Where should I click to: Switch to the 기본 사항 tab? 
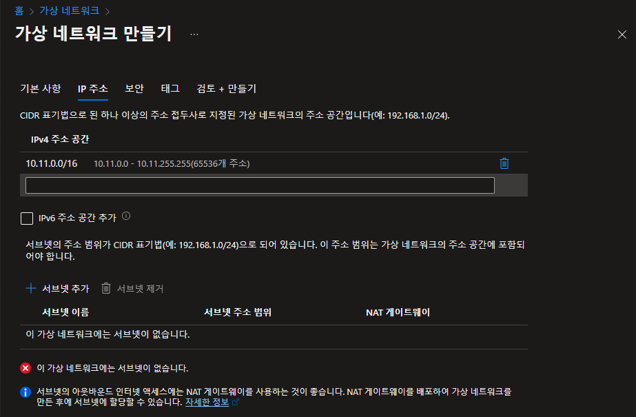(41, 88)
